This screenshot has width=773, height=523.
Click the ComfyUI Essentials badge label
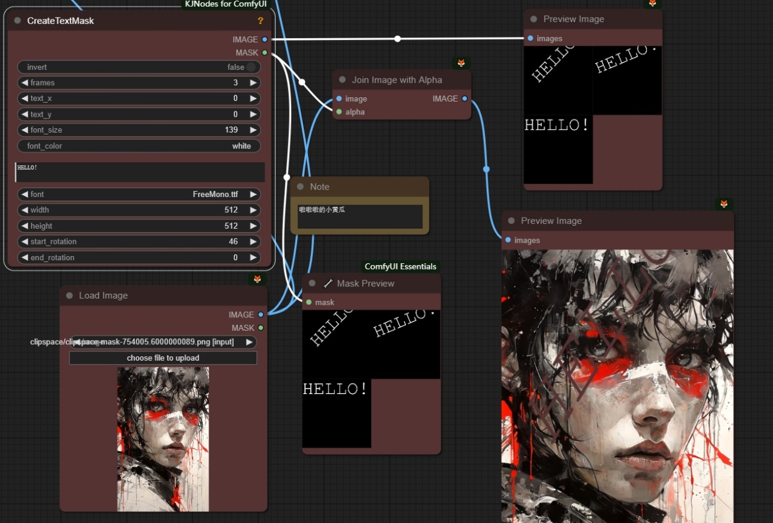[400, 266]
